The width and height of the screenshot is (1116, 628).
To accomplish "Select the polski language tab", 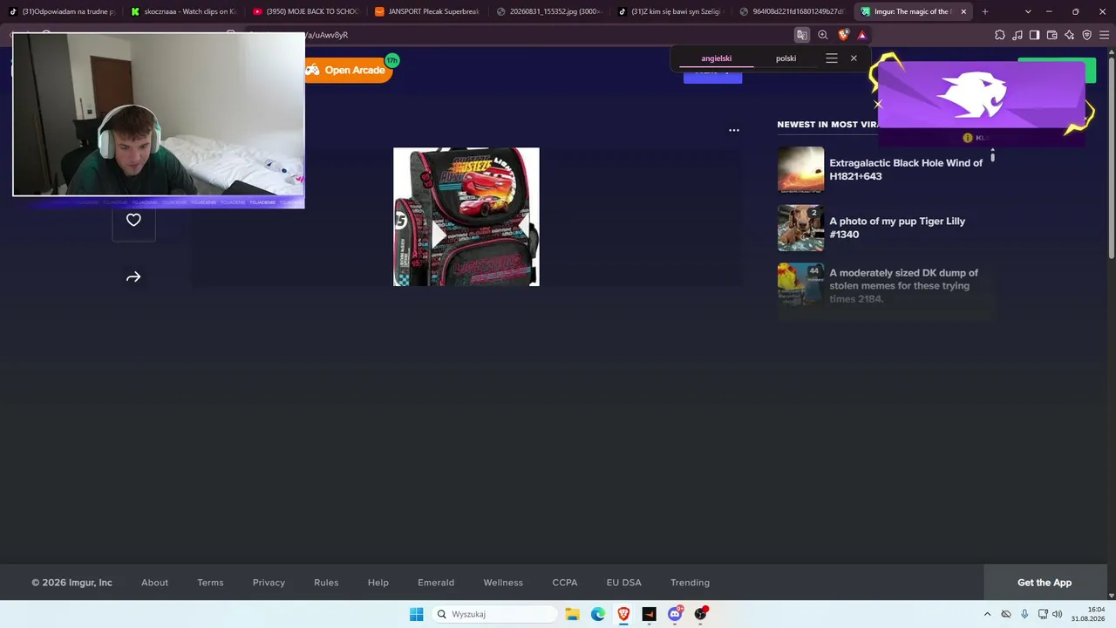I will coord(786,58).
